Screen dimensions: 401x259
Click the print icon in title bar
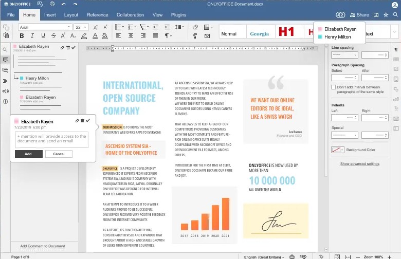52,4
